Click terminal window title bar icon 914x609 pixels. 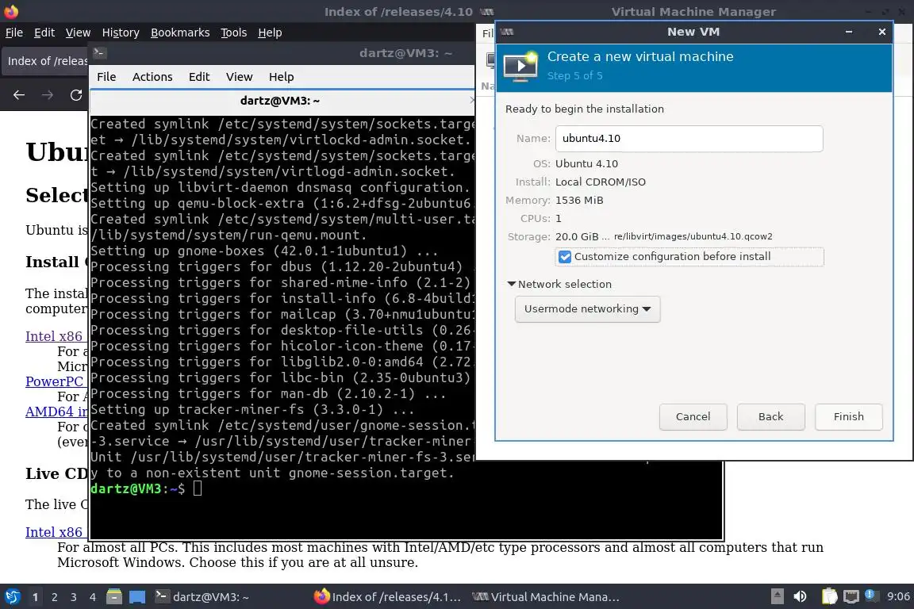tap(99, 53)
